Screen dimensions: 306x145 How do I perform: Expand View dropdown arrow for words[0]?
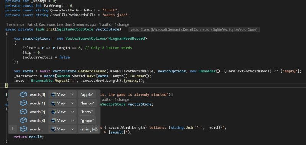click(x=72, y=94)
